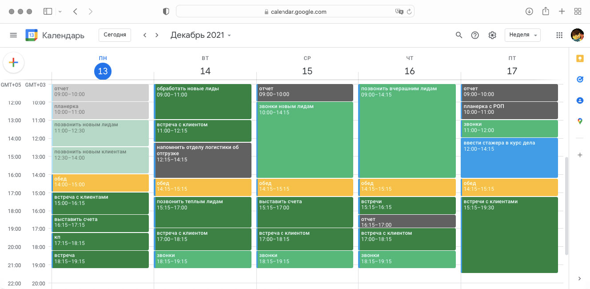Click the Safari address bar
Image resolution: width=590 pixels, height=289 pixels.
(295, 12)
